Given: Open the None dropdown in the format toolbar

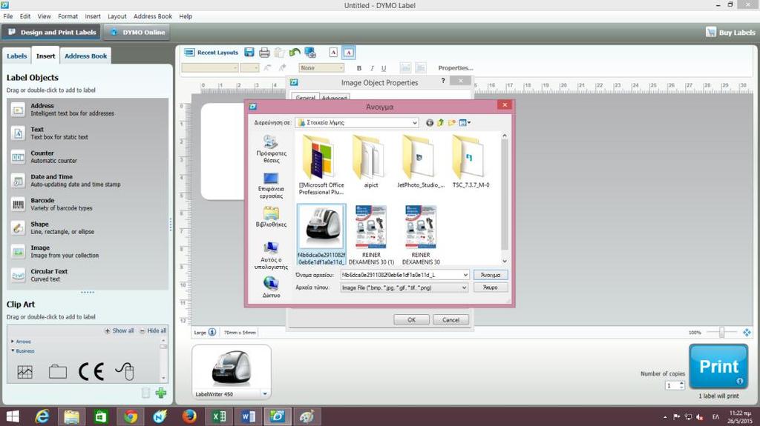Looking at the screenshot, I should click(321, 67).
